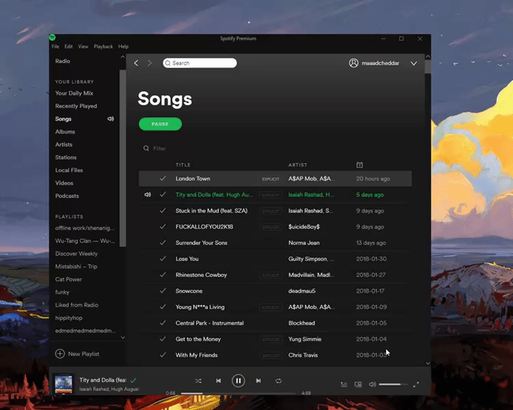The height and width of the screenshot is (410, 513).
Task: Toggle saved checkmark for London Town
Action: click(x=163, y=178)
